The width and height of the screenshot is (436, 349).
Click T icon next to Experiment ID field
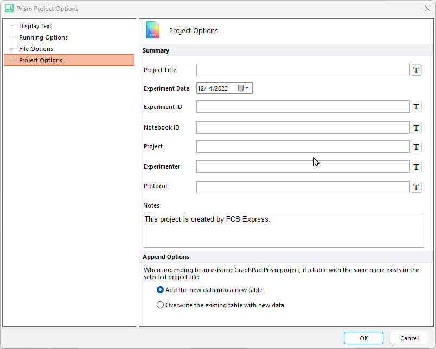coord(416,107)
